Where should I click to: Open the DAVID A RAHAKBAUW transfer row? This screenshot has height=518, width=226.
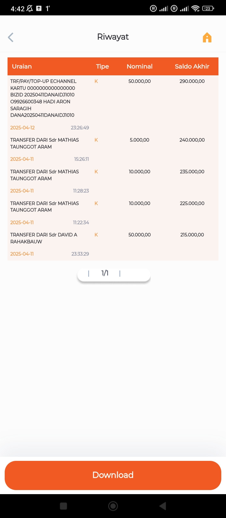[44, 238]
